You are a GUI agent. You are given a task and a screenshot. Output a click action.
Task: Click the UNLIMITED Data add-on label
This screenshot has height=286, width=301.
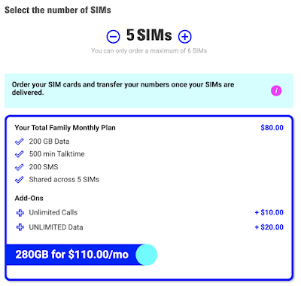tap(56, 227)
